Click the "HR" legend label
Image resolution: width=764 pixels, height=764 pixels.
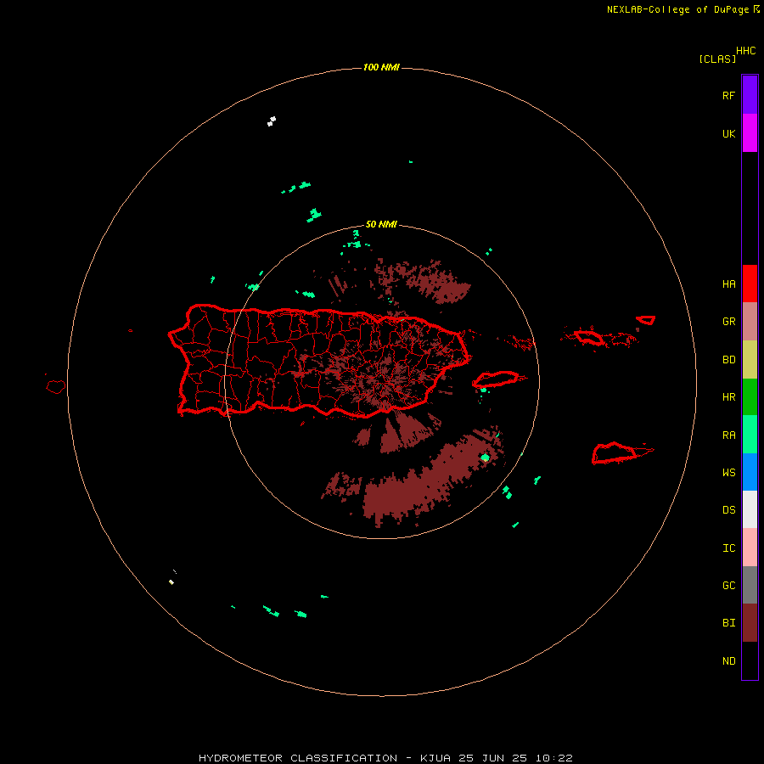(x=728, y=397)
